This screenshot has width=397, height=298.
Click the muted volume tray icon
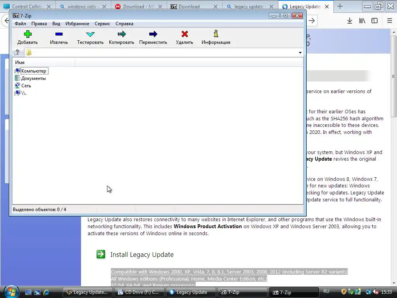[x=376, y=292]
